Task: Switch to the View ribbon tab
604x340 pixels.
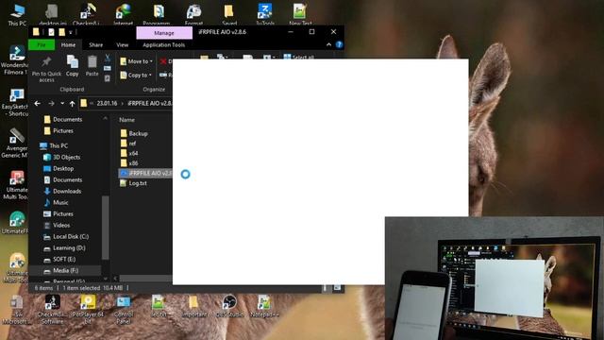Action: pos(123,44)
